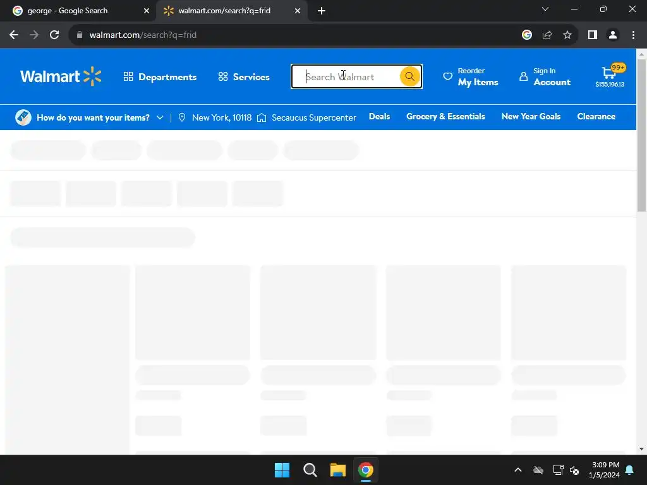Image resolution: width=647 pixels, height=485 pixels.
Task: Focus the Search Walmart field
Action: [346, 76]
